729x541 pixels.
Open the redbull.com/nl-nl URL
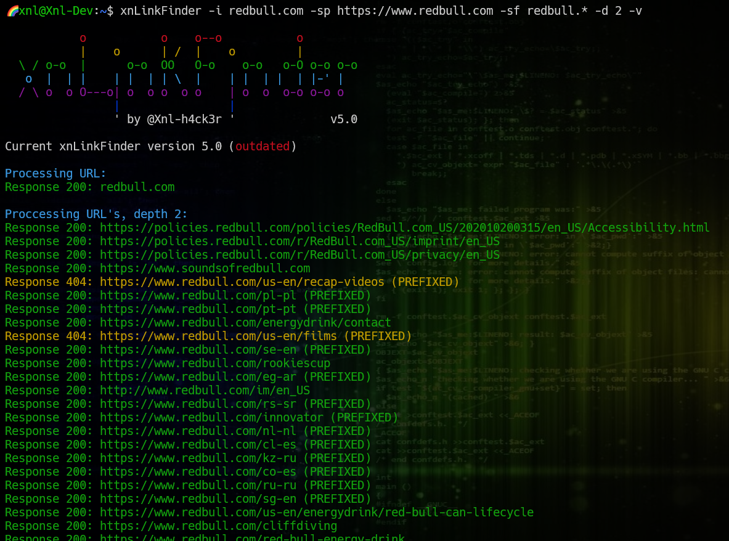(x=198, y=430)
